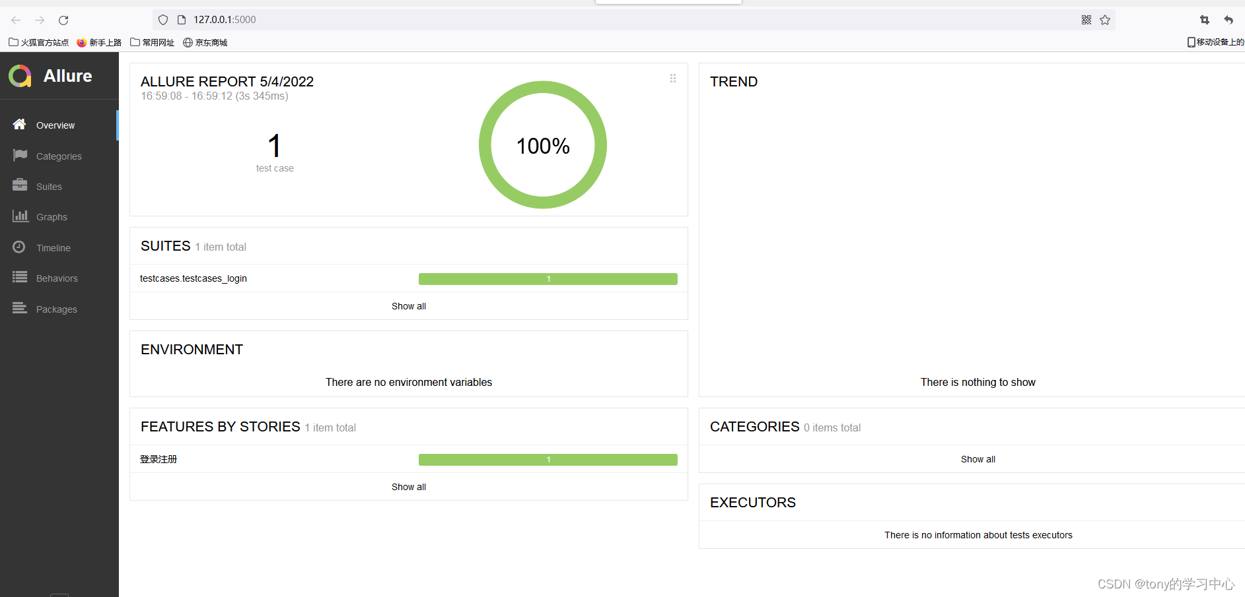1245x597 pixels.
Task: Click the shield privacy icon in address bar
Action: pos(162,20)
